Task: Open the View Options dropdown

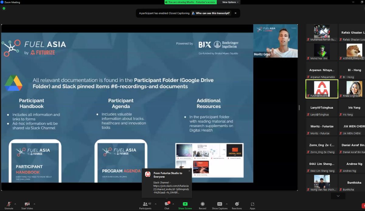Action: [230, 2]
